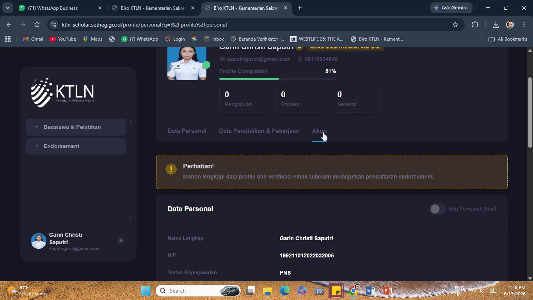Click the Selesai counter card
533x300 pixels.
point(356,99)
